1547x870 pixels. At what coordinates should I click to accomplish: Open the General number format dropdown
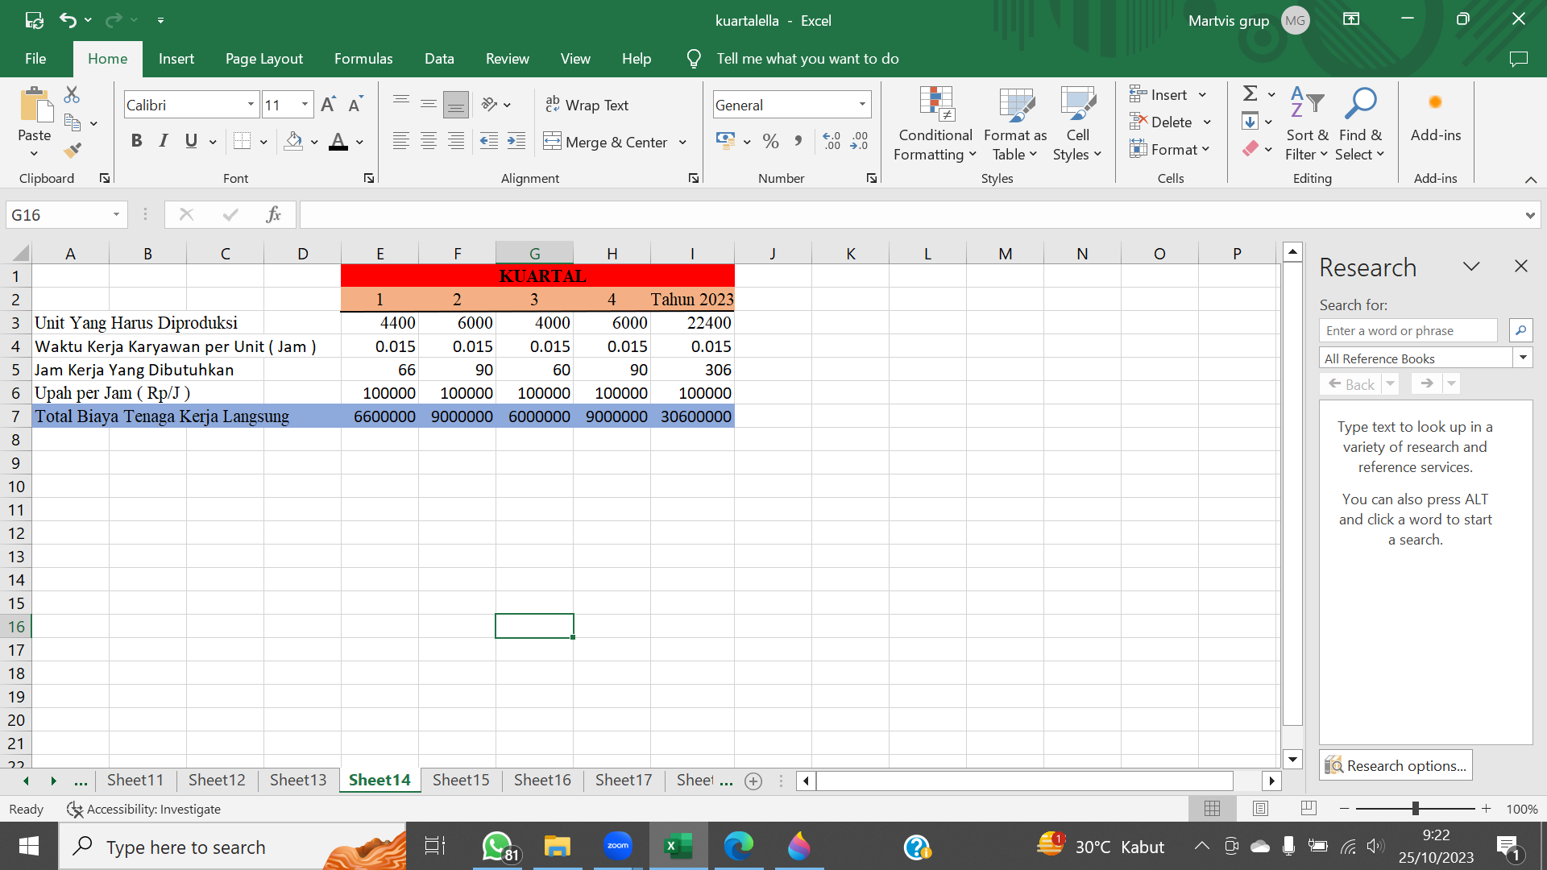tap(862, 105)
